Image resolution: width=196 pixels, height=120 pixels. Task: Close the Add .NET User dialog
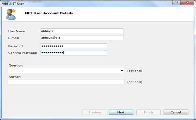[x=187, y=3]
